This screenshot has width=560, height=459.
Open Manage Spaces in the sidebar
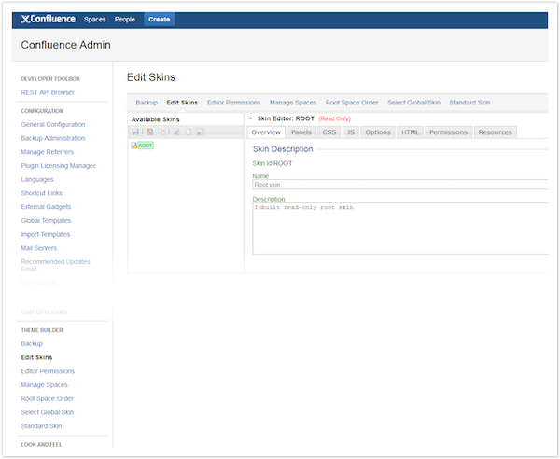click(44, 384)
